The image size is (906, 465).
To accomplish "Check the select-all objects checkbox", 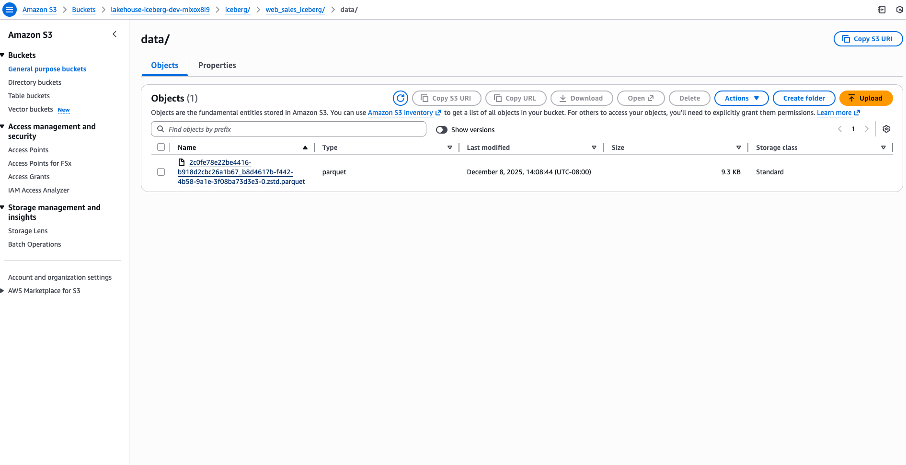I will tap(161, 147).
